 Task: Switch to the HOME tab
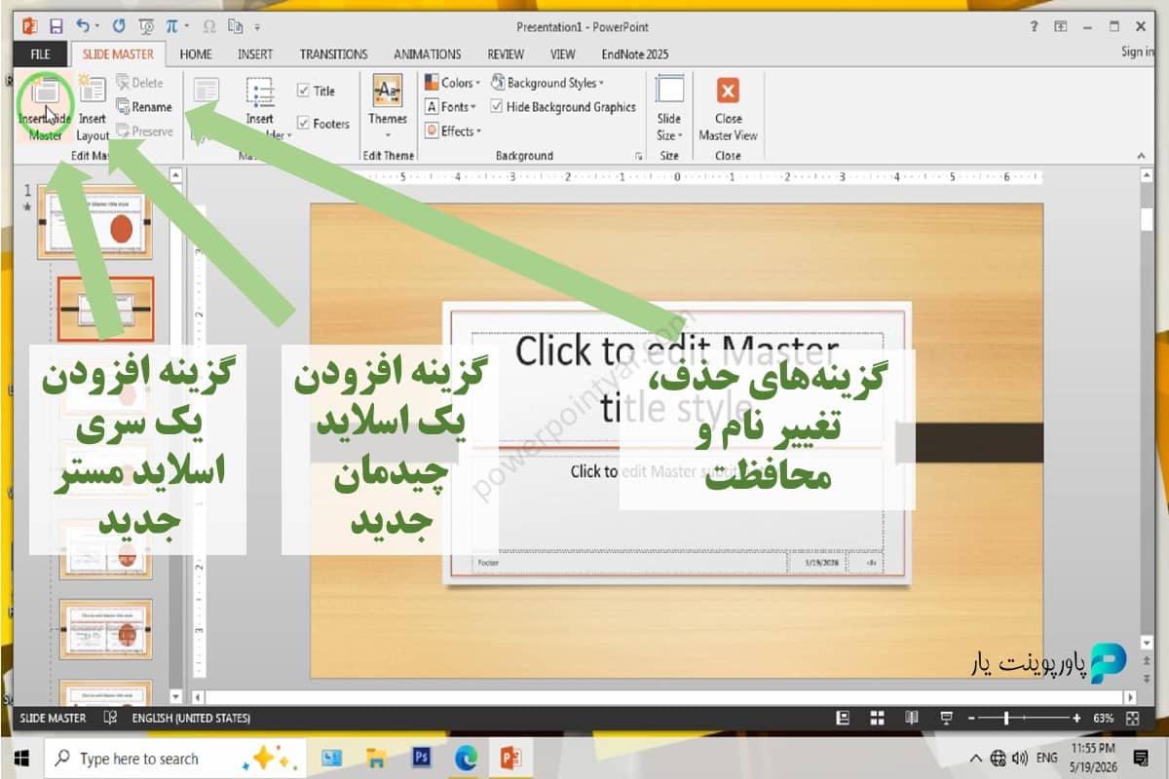click(196, 55)
